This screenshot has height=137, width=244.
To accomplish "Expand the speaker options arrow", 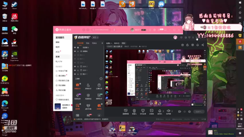I will coord(172,111).
